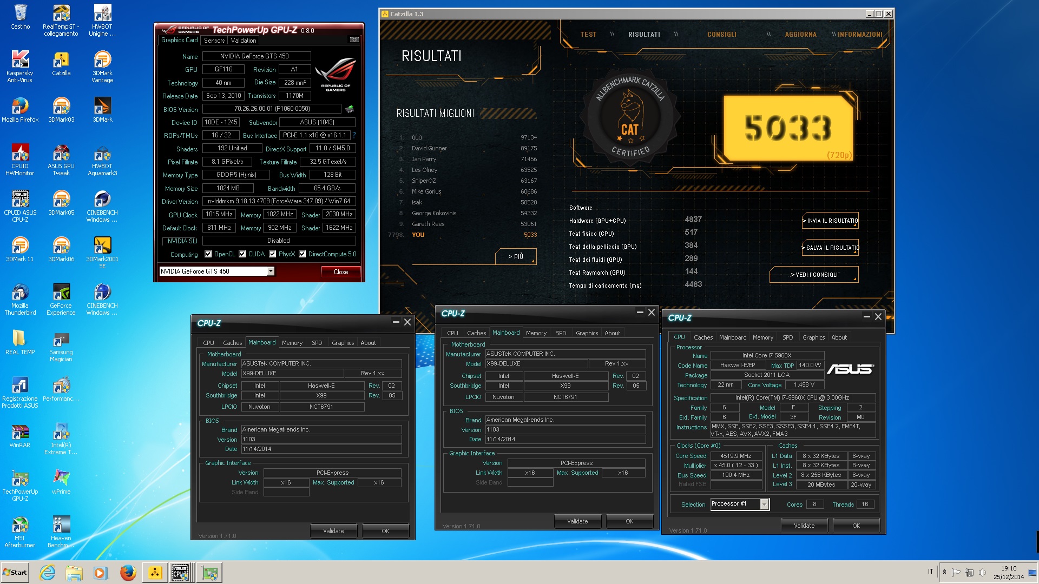Image resolution: width=1039 pixels, height=584 pixels.
Task: Toggle OpenCL checkbox in GPU-Z
Action: (208, 254)
